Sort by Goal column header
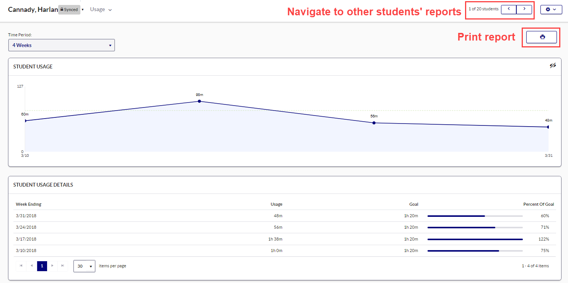 coord(413,204)
